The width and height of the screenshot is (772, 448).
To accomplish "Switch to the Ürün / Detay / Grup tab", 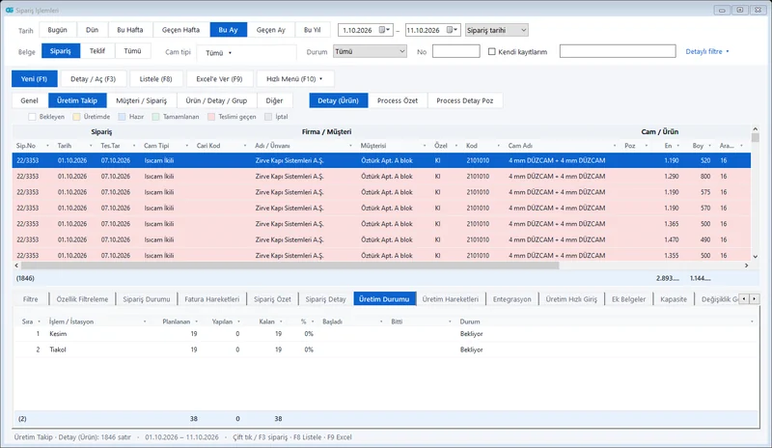I will 216,100.
